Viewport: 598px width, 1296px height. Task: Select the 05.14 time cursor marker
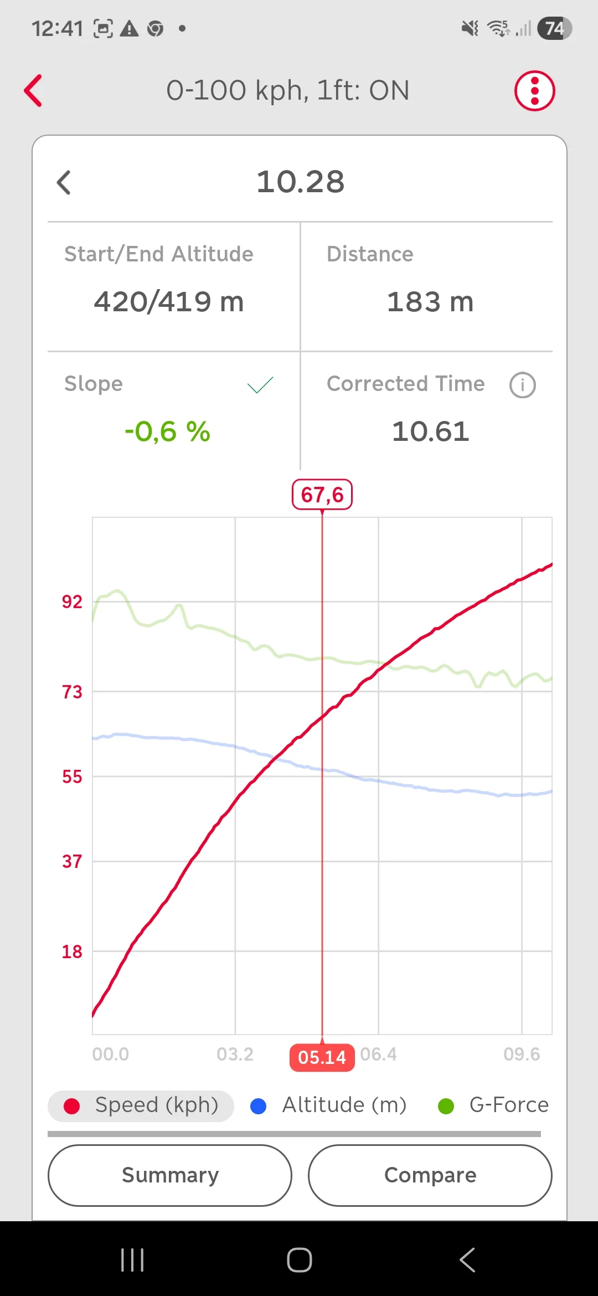tap(322, 1057)
